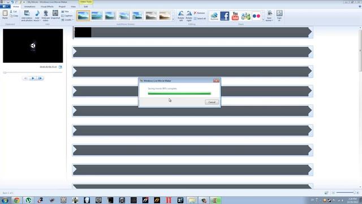
Task: Add a Caption to the clip
Action: pos(67,16)
